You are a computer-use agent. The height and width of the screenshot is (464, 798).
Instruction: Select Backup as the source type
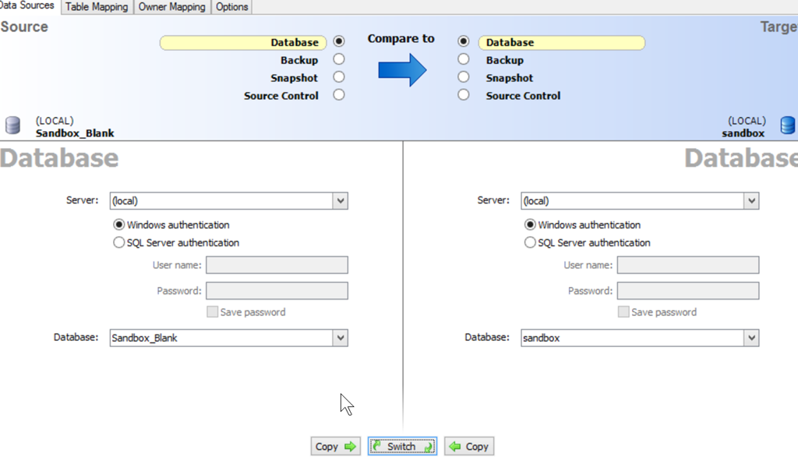click(338, 59)
